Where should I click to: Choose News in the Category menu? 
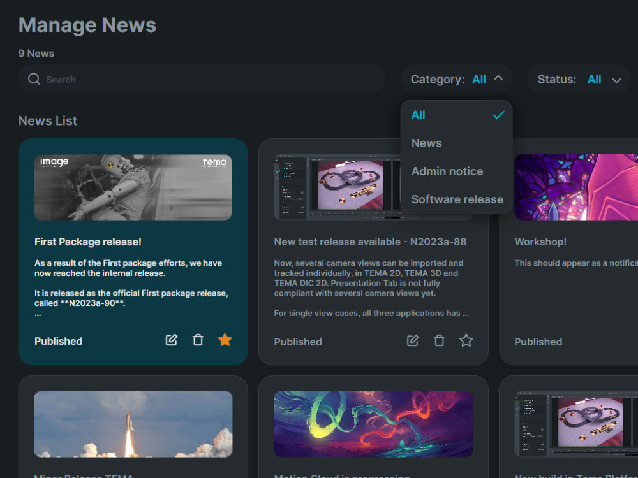coord(457,143)
